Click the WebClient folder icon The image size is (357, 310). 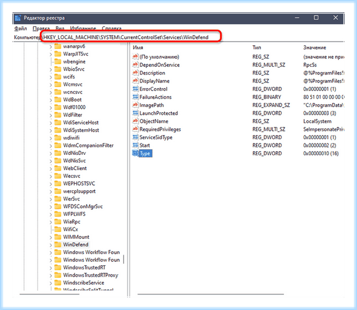click(58, 168)
